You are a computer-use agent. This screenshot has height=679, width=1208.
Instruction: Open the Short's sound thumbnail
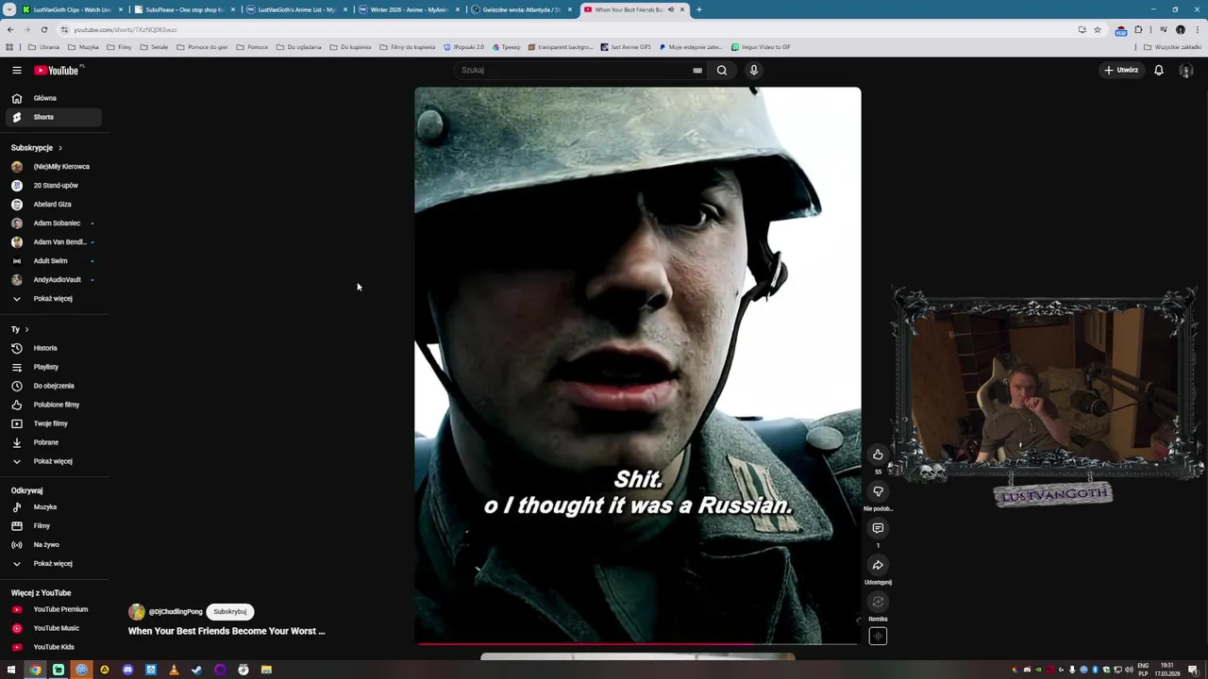pyautogui.click(x=878, y=636)
